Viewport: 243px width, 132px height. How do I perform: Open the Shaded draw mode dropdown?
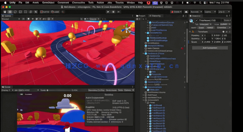(x=10, y=19)
